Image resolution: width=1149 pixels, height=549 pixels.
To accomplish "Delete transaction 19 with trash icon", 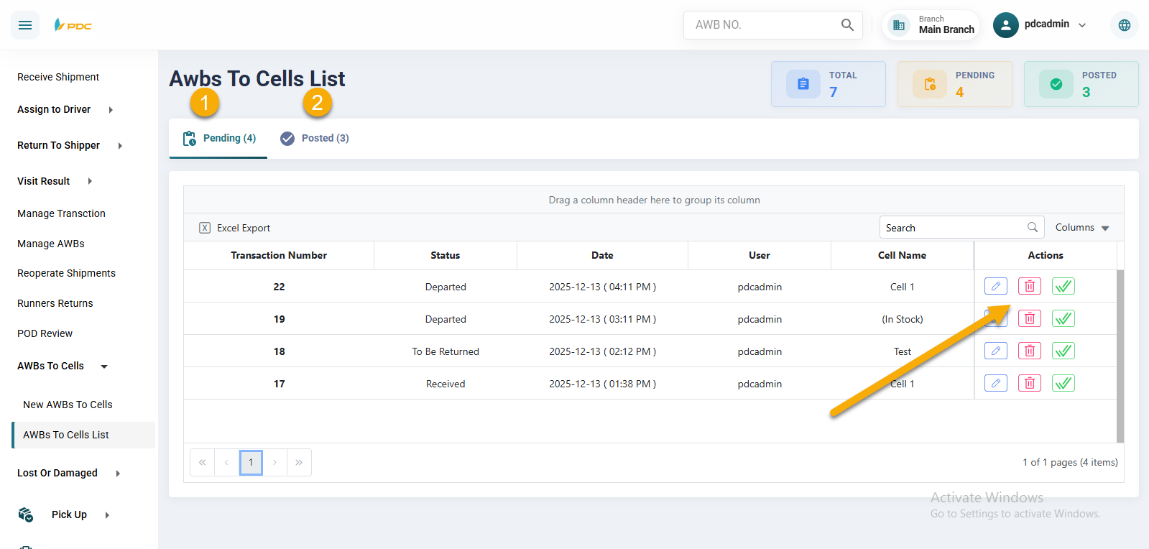I will 1030,318.
